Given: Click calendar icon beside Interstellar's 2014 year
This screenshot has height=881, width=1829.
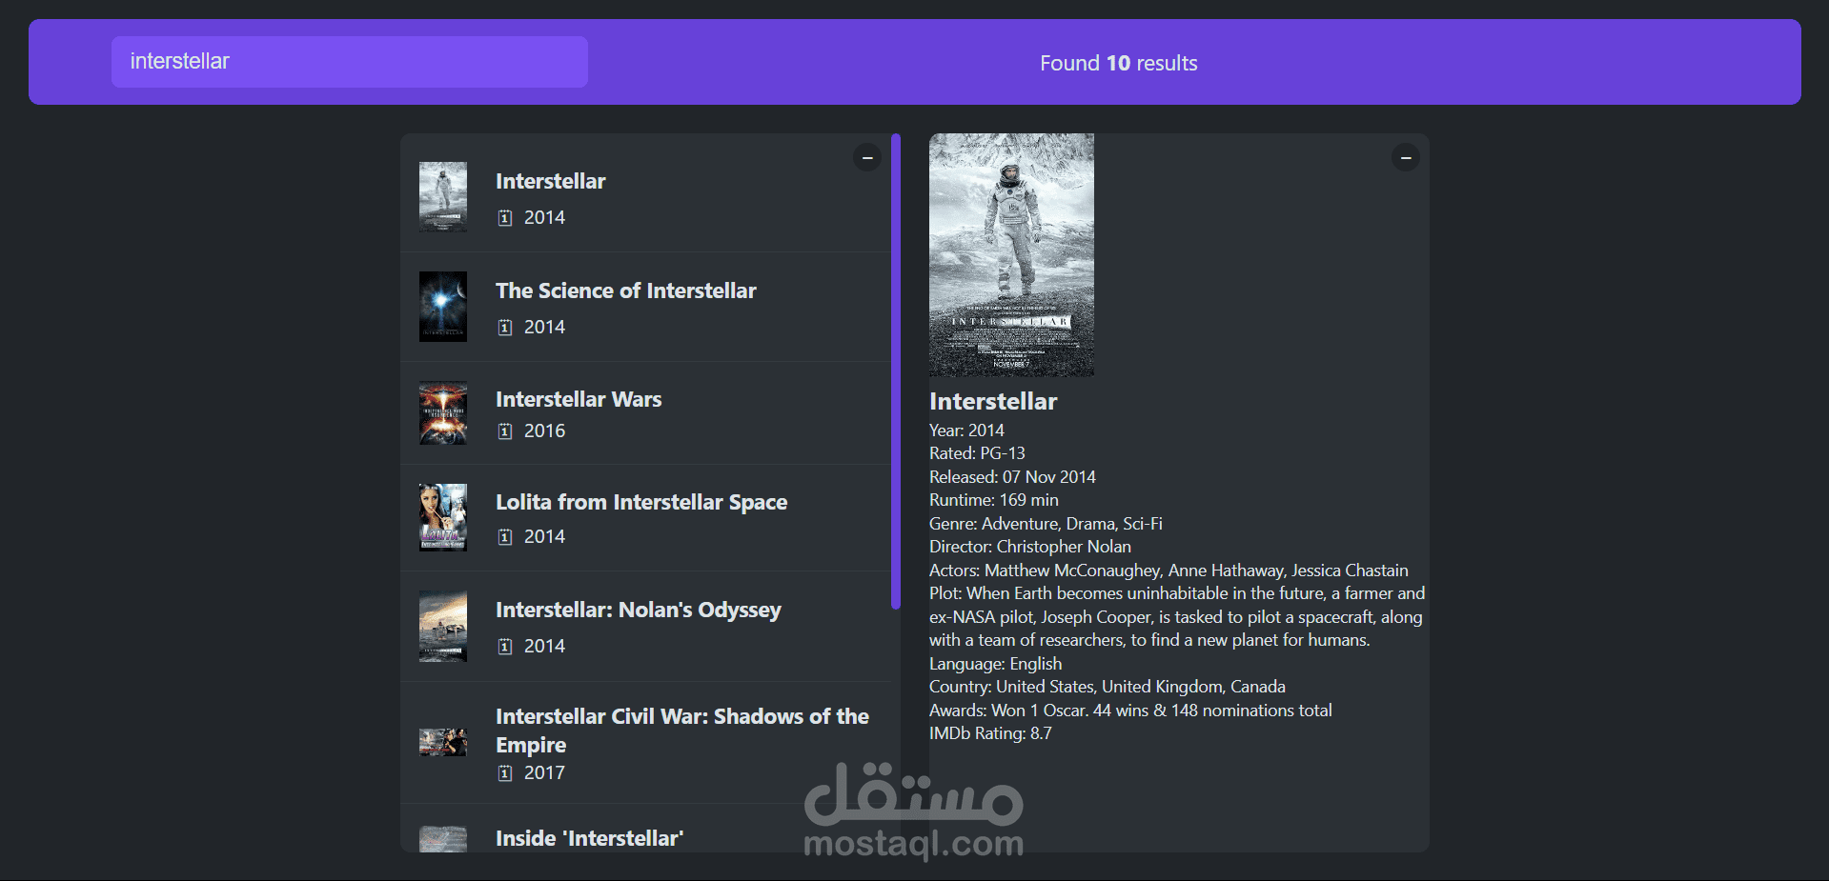Looking at the screenshot, I should pyautogui.click(x=505, y=218).
